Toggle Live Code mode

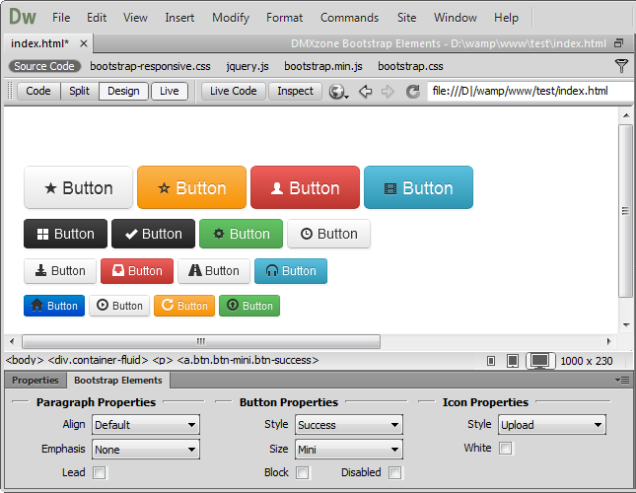click(x=234, y=91)
